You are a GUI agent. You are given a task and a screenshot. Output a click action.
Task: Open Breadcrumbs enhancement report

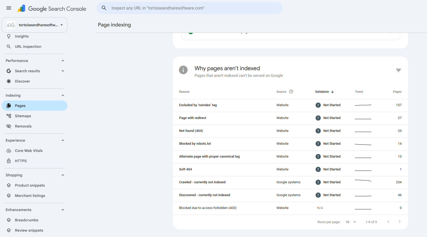[35, 220]
